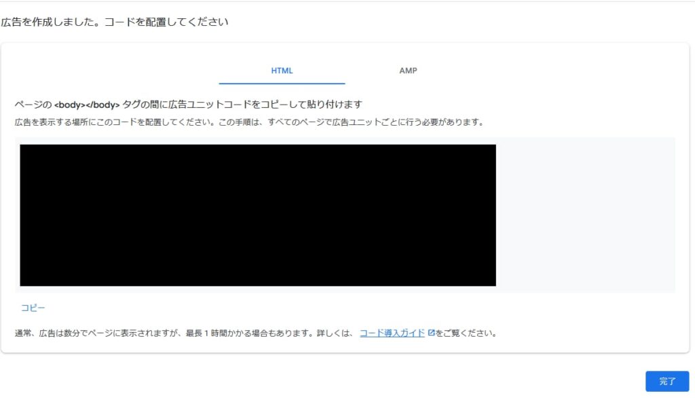Switch to the HTML tab
The height and width of the screenshot is (398, 695).
(x=282, y=71)
